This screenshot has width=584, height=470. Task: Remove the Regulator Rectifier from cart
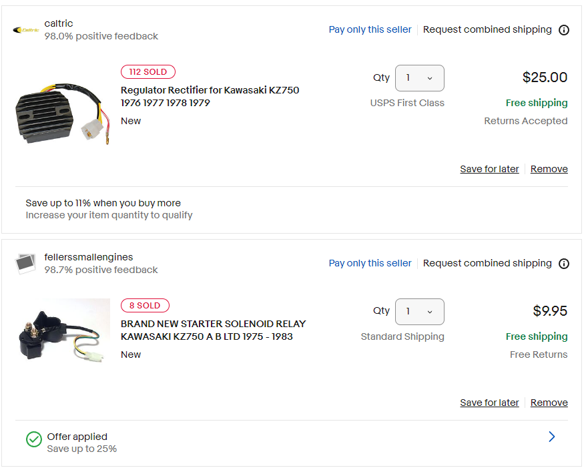coord(549,169)
